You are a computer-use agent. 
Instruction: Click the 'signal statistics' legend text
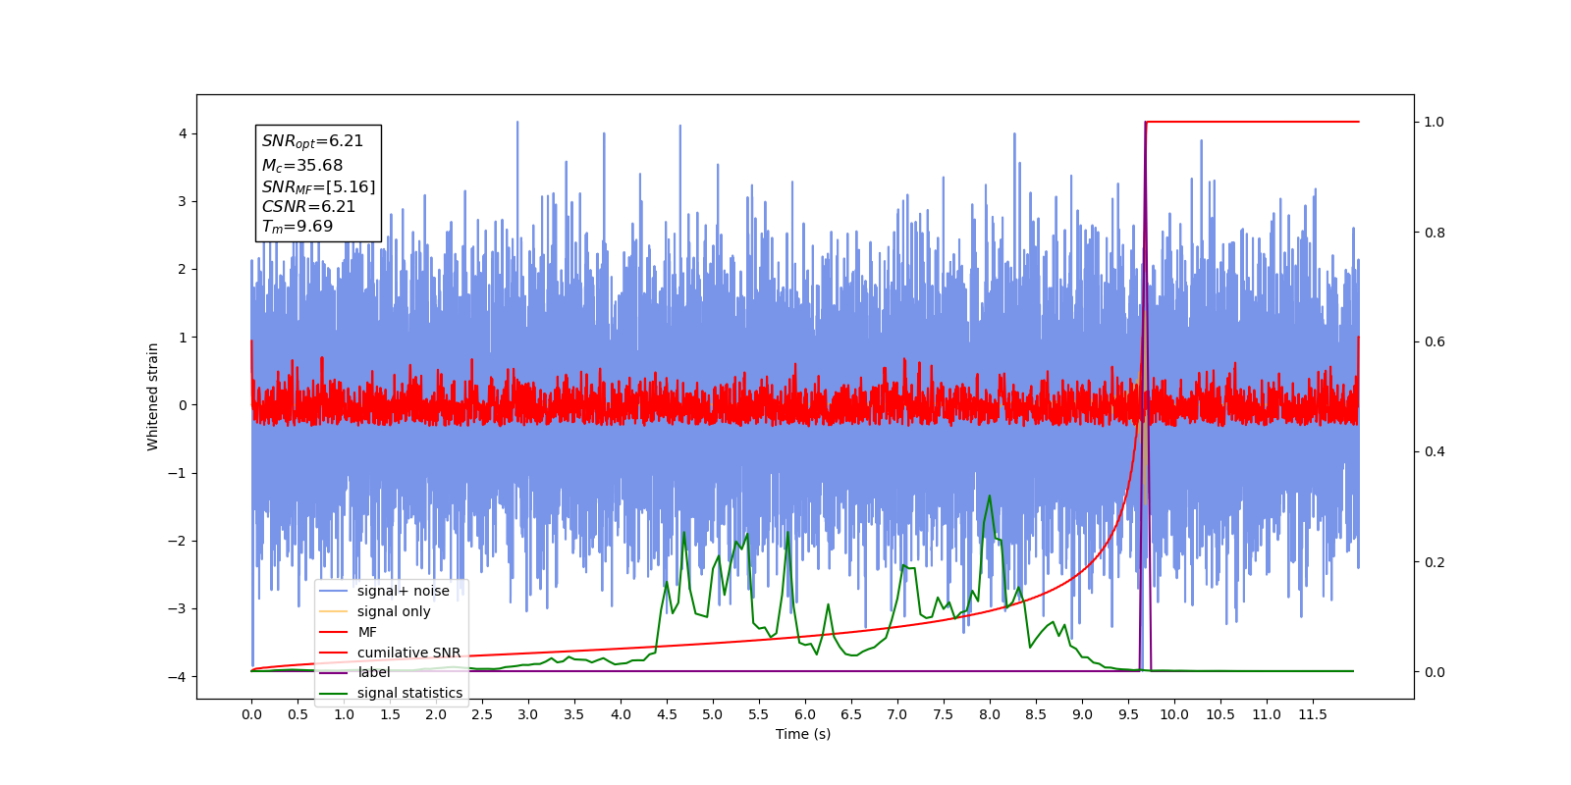409,693
